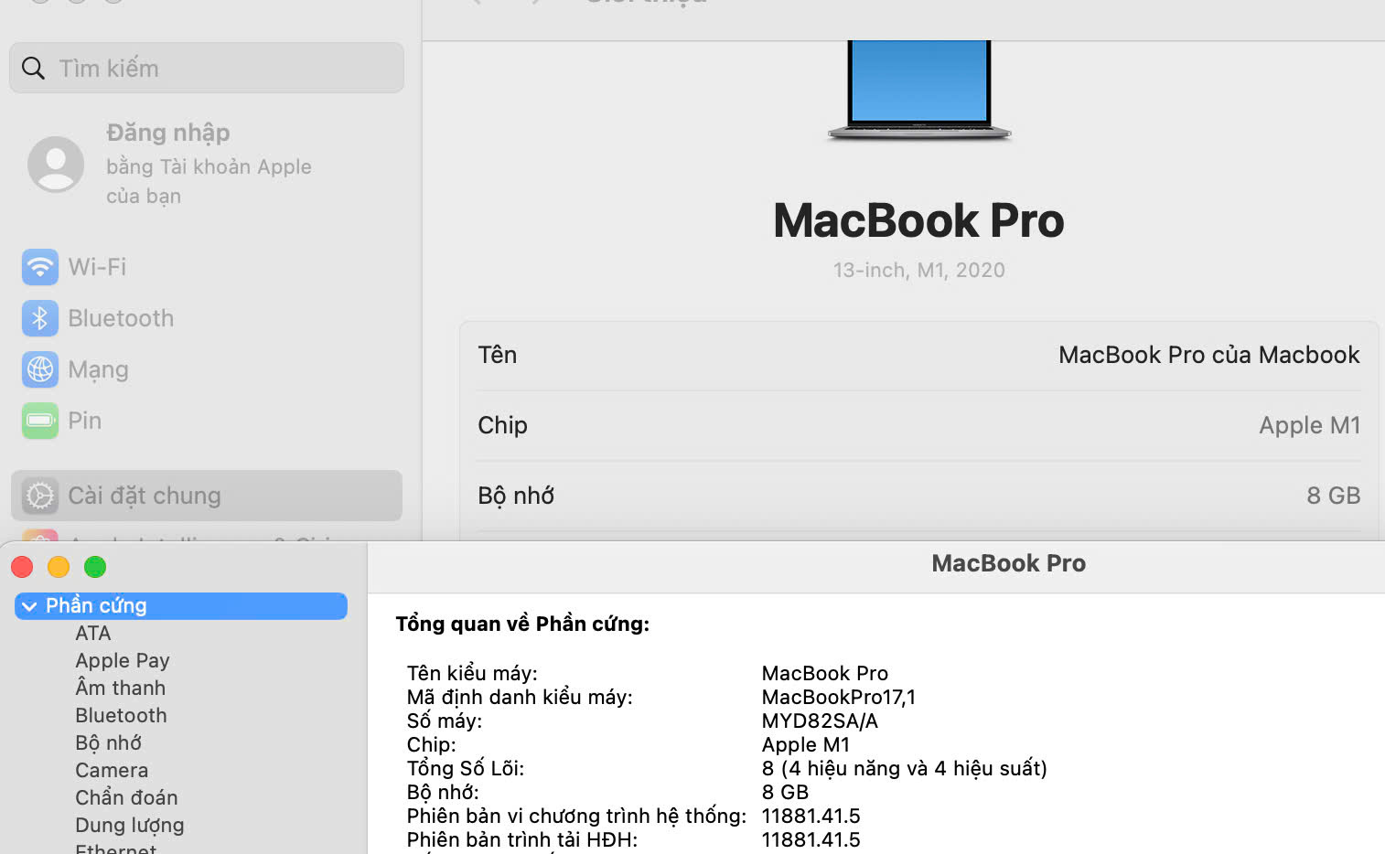Click the 13-inch, M1, 2020 subtitle

tap(918, 270)
